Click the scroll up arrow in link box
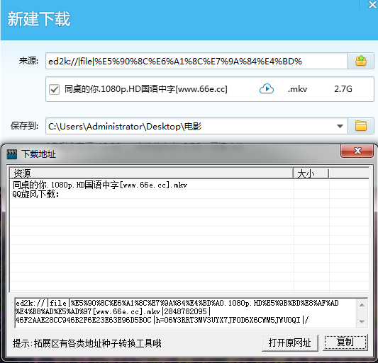This screenshot has width=378, height=363. 362,305
